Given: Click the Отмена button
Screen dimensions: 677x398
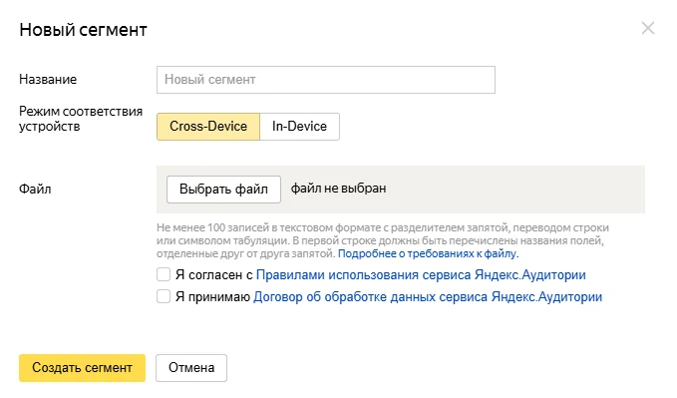Looking at the screenshot, I should click(x=191, y=368).
